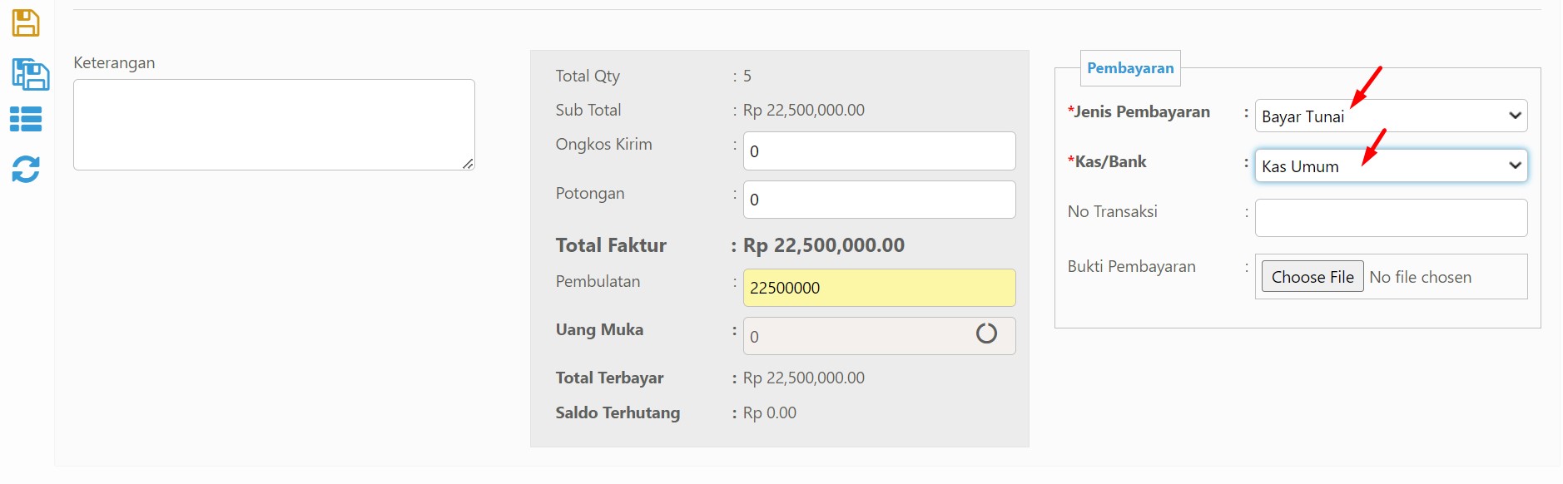The width and height of the screenshot is (1563, 484).
Task: Click the "No file chosen" text
Action: click(x=1420, y=277)
